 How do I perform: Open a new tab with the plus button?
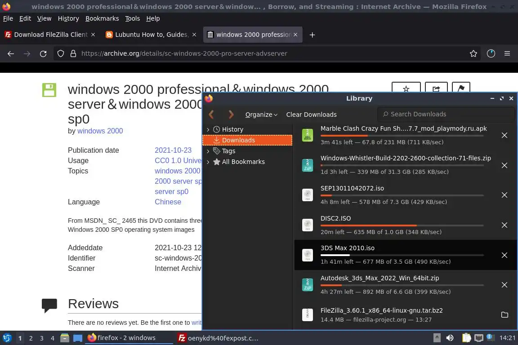click(x=312, y=35)
